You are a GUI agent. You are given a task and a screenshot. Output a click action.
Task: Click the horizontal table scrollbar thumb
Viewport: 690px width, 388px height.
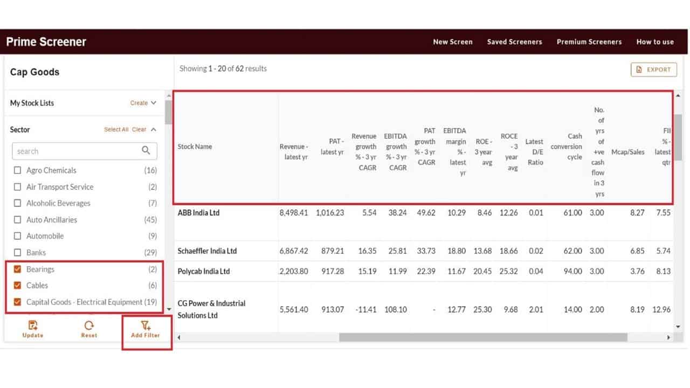483,337
